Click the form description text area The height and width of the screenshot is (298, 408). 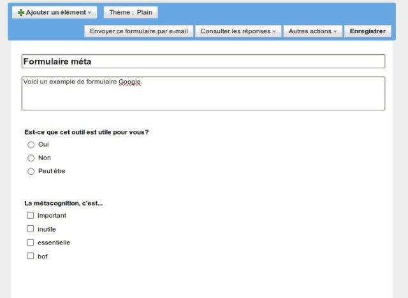pyautogui.click(x=203, y=93)
